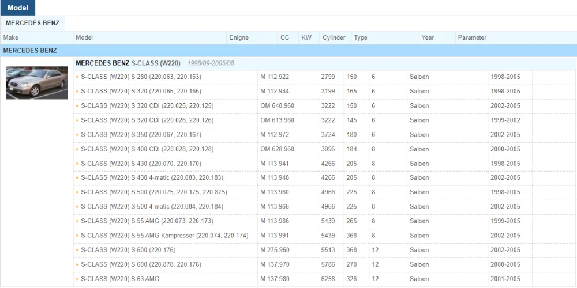This screenshot has width=577, height=288.
Task: Click the Make column header
Action: (x=11, y=37)
